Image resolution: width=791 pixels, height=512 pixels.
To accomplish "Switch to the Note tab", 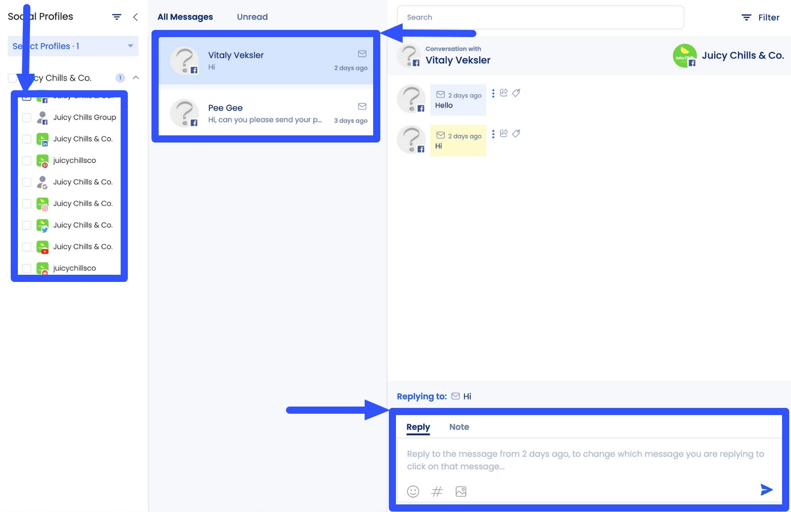I will [459, 427].
